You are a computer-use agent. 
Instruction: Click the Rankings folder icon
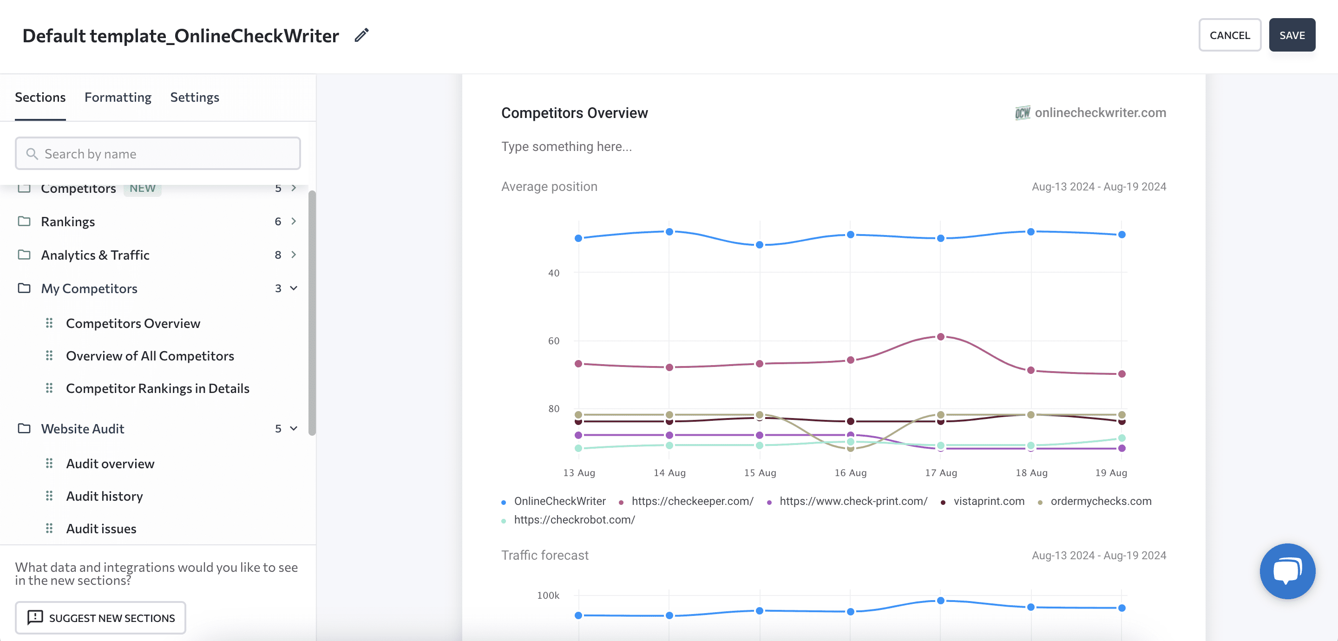point(24,221)
